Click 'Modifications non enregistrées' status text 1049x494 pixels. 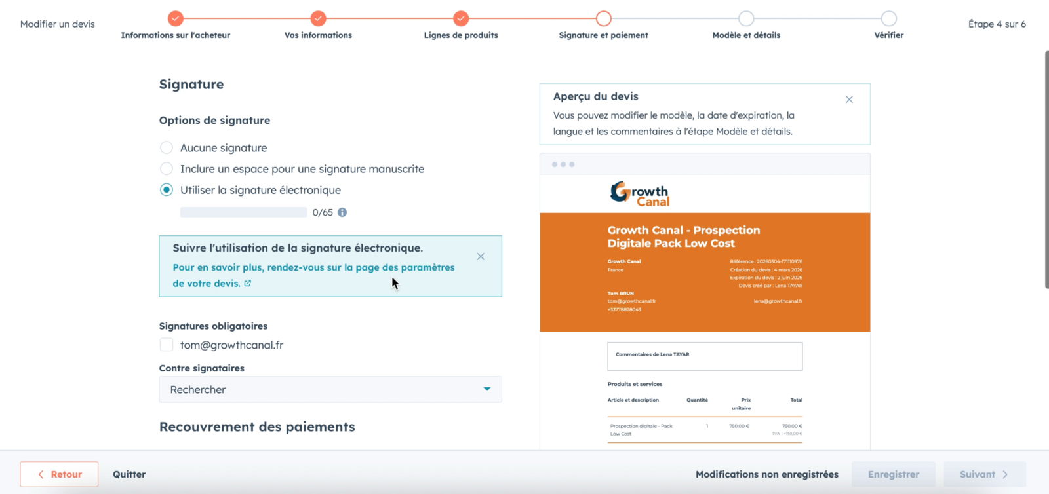click(x=767, y=474)
